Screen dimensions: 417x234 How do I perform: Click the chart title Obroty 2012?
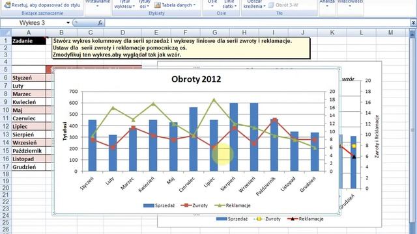[x=196, y=79]
